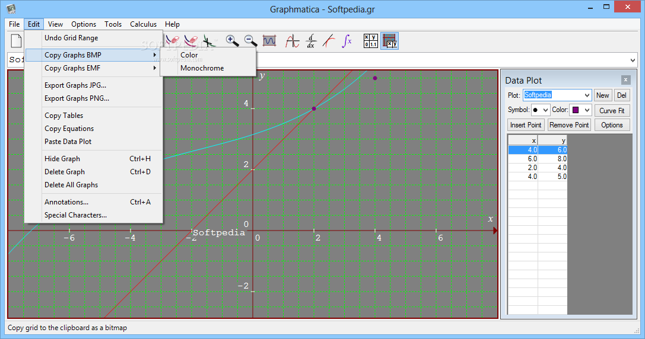Open the Calculus menu
645x339 pixels.
coord(143,24)
